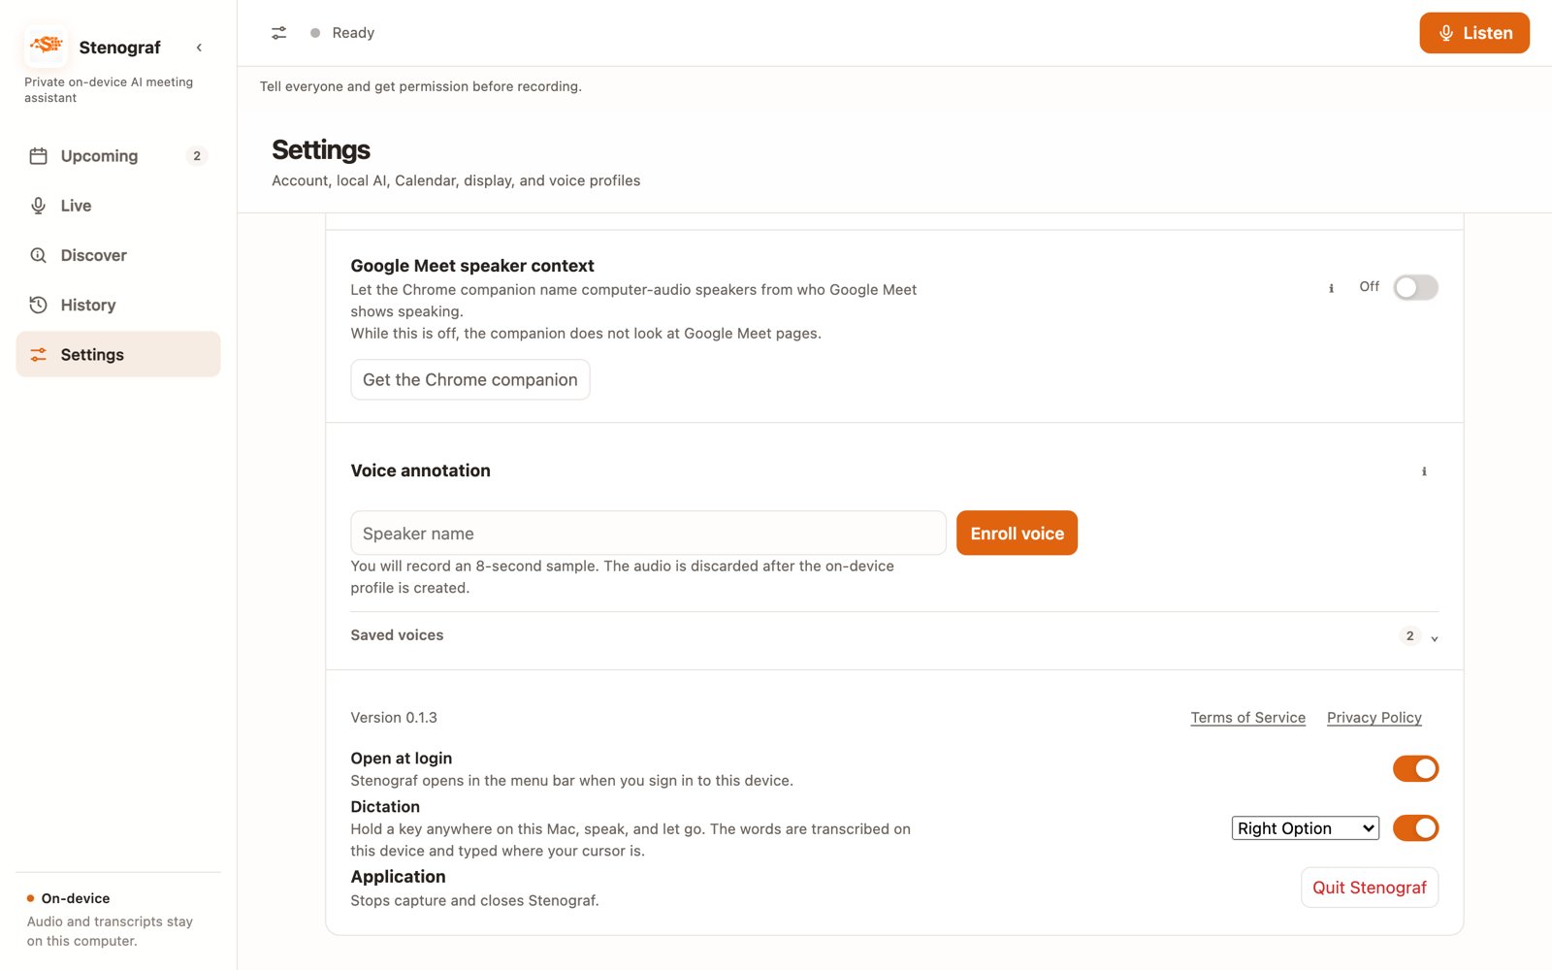Open History in the sidebar

[118, 305]
